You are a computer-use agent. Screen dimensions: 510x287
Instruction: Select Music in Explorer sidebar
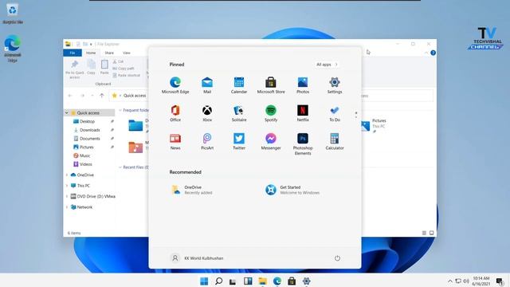(84, 155)
